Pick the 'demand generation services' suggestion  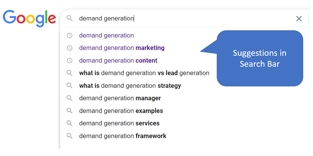[x=119, y=123]
